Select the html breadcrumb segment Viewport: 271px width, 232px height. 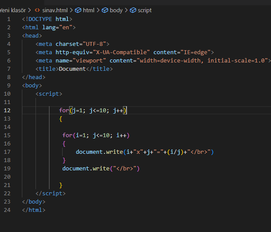(x=89, y=10)
